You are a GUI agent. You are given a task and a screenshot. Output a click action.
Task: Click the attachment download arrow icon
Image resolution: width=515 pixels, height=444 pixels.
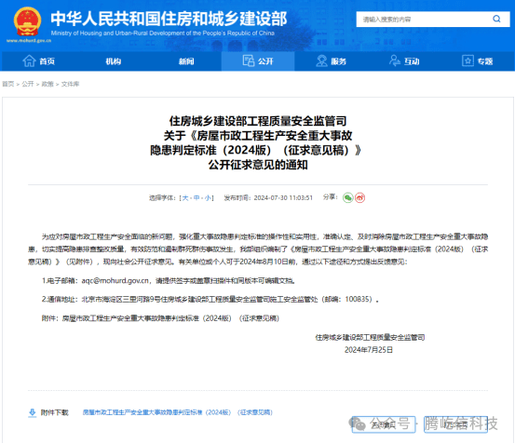(33, 412)
